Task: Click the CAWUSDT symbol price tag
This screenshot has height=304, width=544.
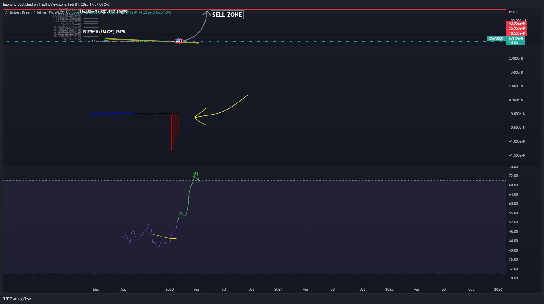Action: 496,38
